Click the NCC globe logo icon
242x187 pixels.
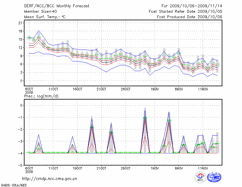coord(214,177)
